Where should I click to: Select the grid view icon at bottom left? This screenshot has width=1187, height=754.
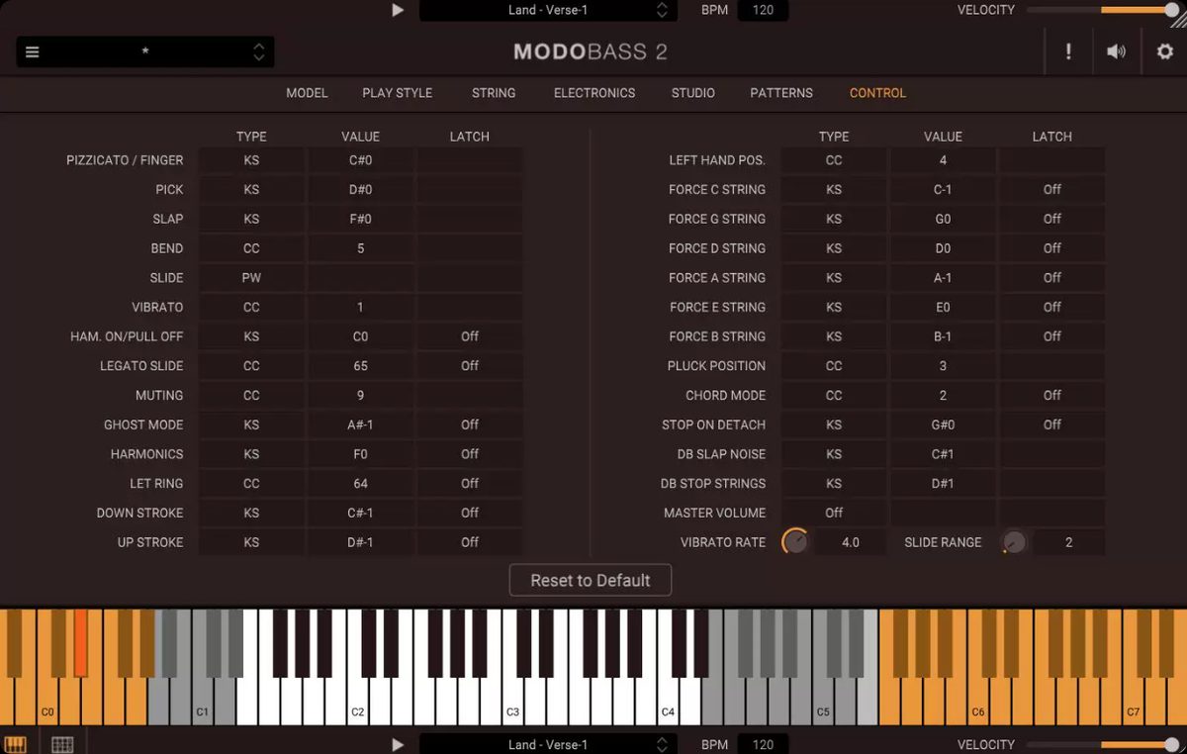(x=62, y=744)
